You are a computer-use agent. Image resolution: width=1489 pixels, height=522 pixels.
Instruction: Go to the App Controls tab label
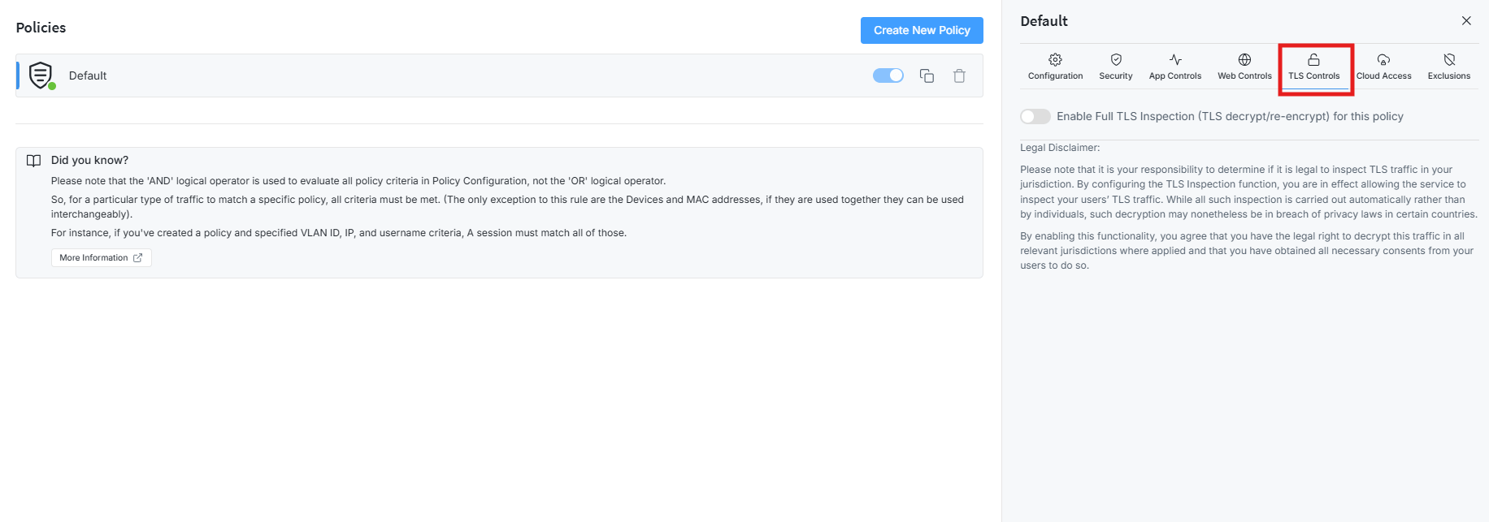point(1175,76)
